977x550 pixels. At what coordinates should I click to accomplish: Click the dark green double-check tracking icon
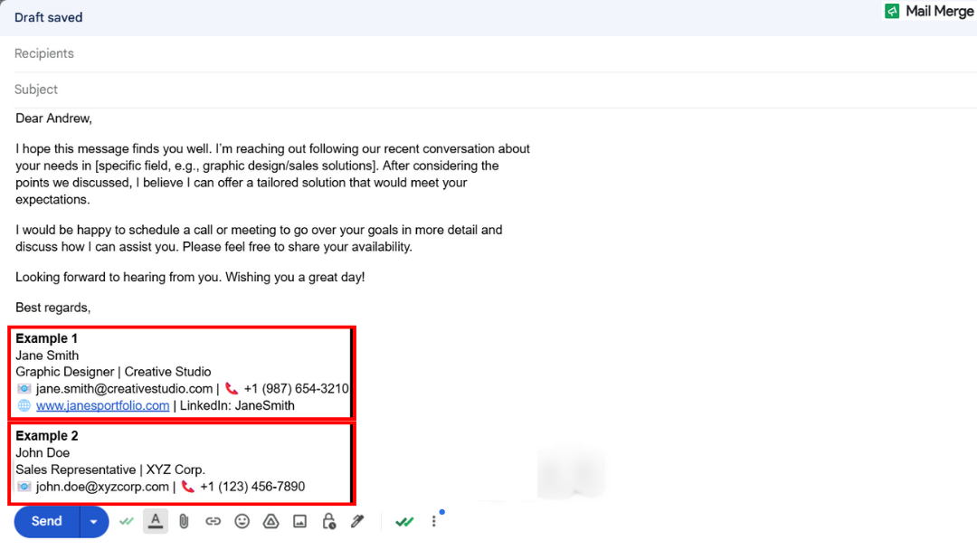pos(404,522)
